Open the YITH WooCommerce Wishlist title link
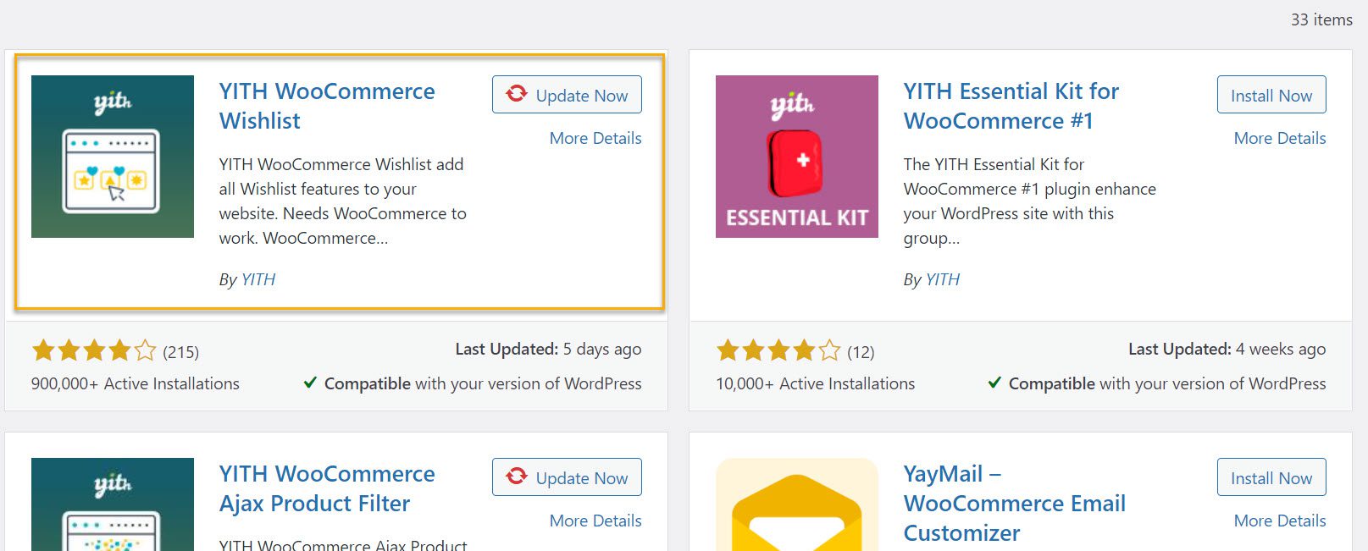The image size is (1368, 551). coord(327,106)
